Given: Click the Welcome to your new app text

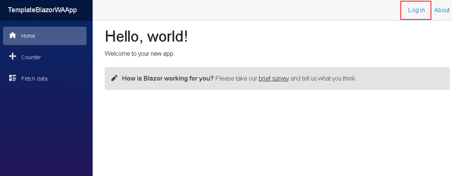Looking at the screenshot, I should (140, 54).
